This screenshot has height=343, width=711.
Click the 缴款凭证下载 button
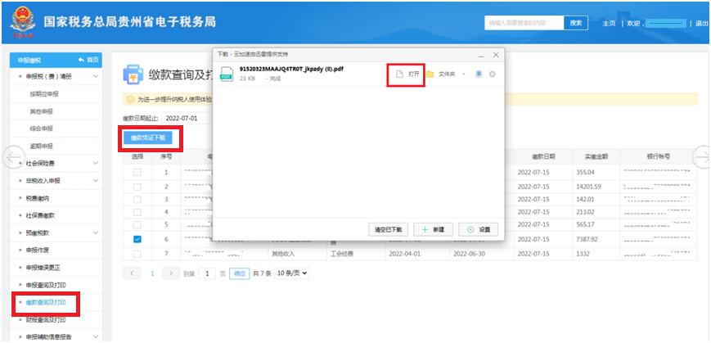click(153, 138)
